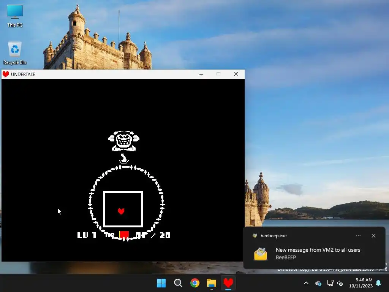The height and width of the screenshot is (292, 389).
Task: Open taskbar Search
Action: point(178,283)
